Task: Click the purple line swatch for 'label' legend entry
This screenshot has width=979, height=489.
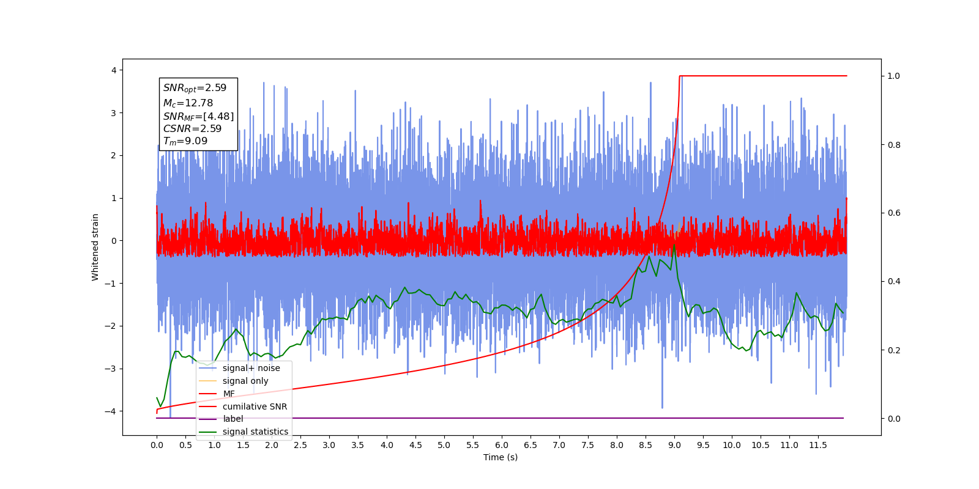Action: [x=208, y=419]
